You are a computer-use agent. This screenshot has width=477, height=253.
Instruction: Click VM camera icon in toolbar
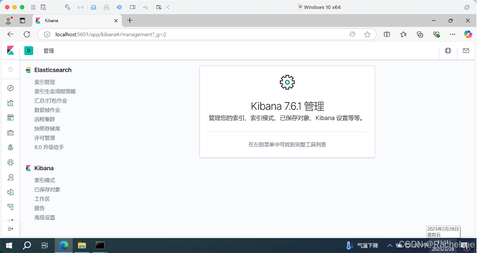click(x=133, y=7)
